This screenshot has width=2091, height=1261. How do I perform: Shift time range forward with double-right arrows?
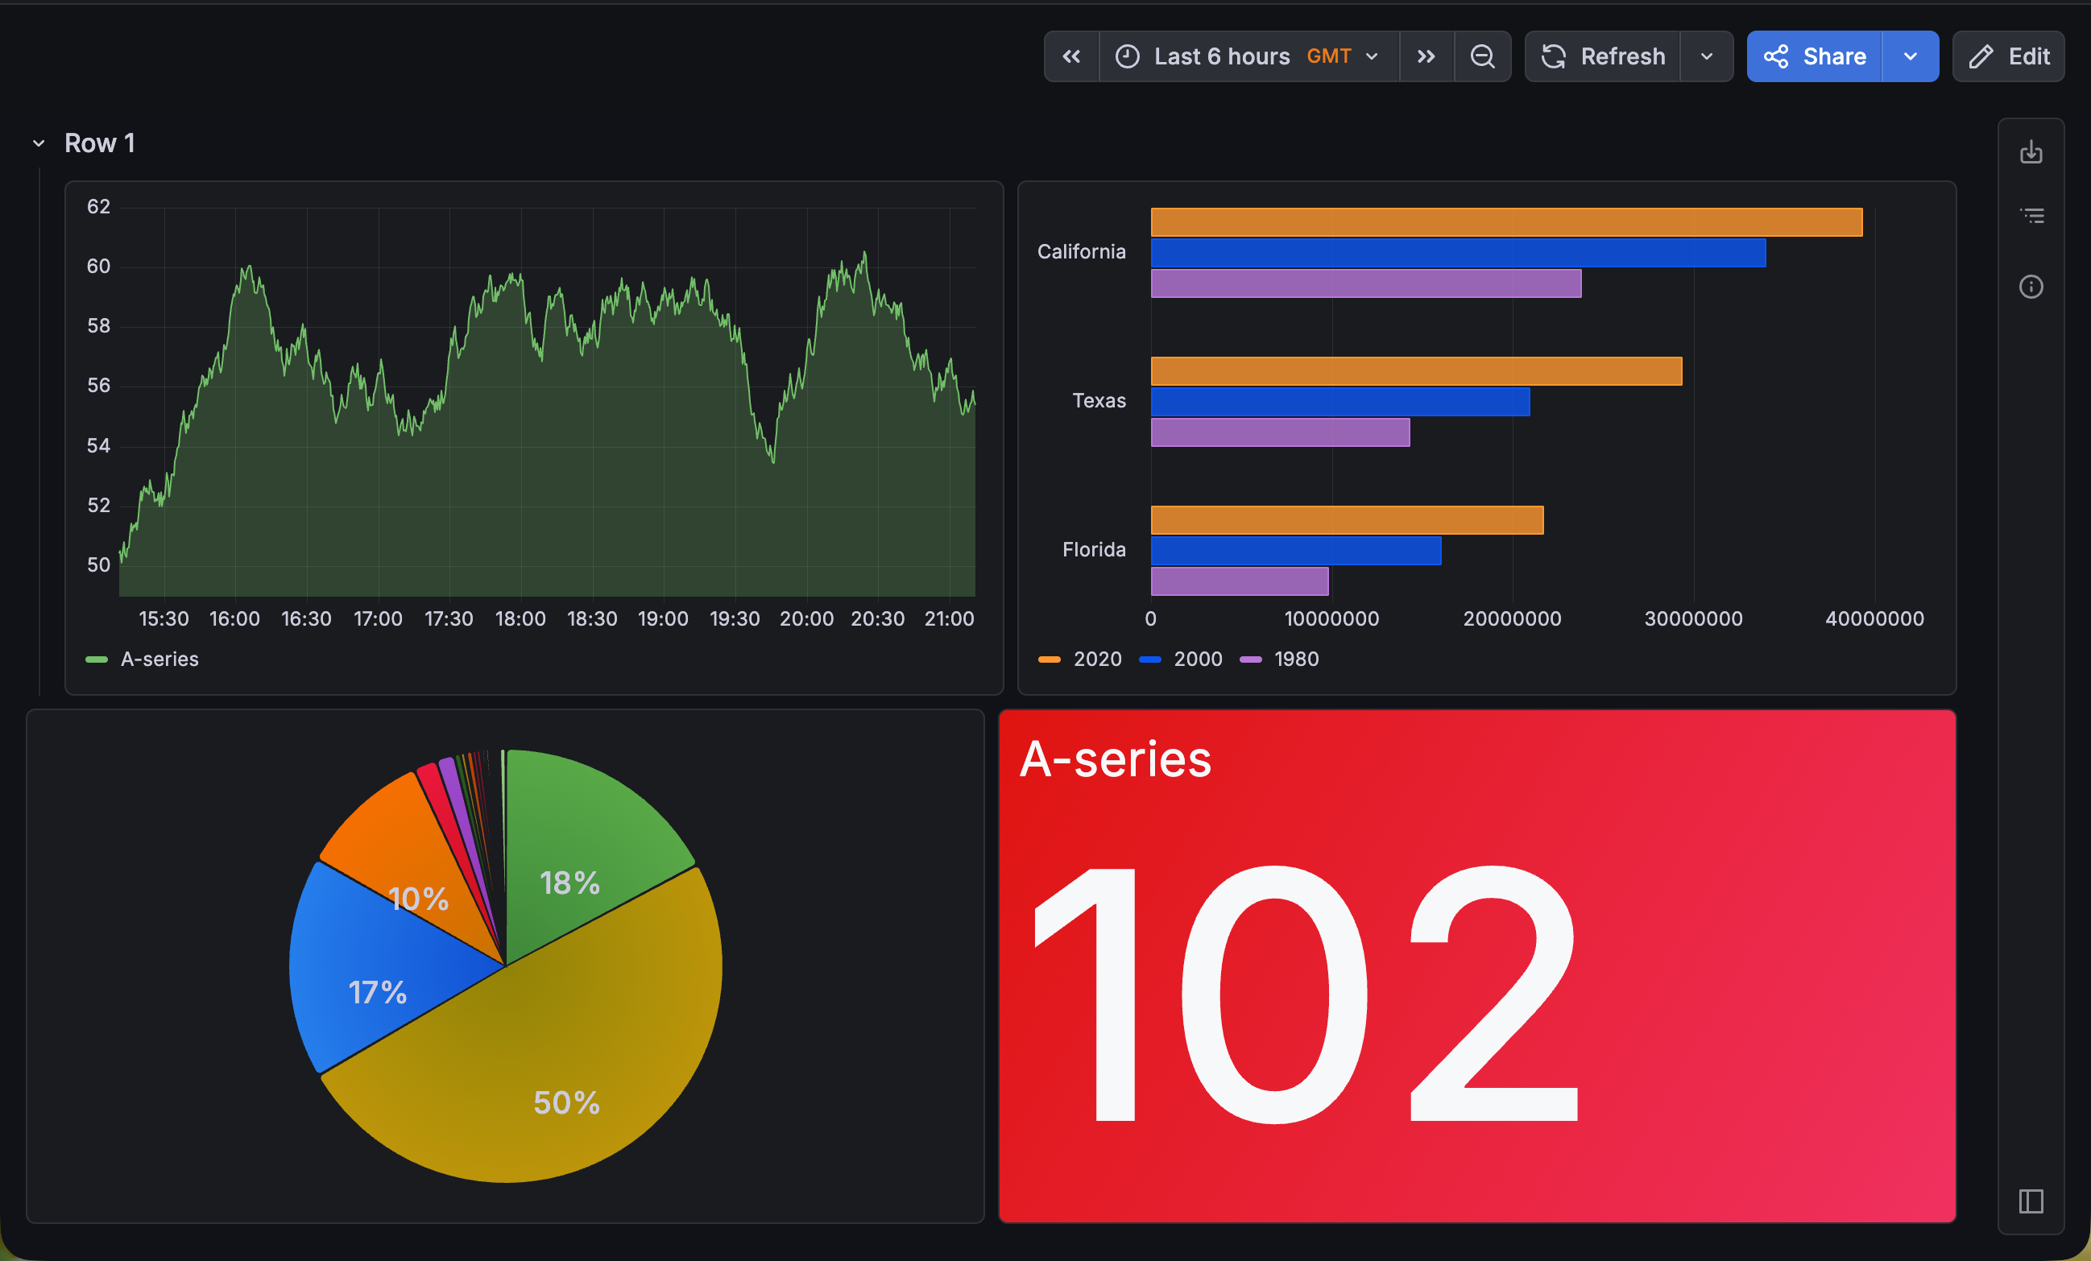click(x=1426, y=57)
